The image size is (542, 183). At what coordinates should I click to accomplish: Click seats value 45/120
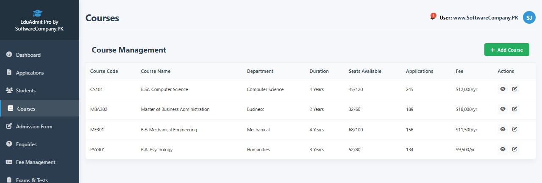pos(356,89)
